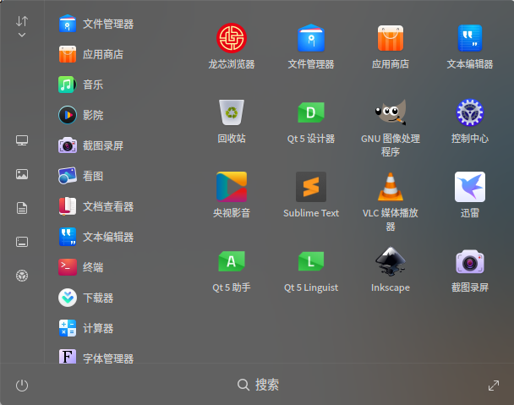514x405 pixels.
Task: Launch Sublime Text
Action: (x=311, y=195)
